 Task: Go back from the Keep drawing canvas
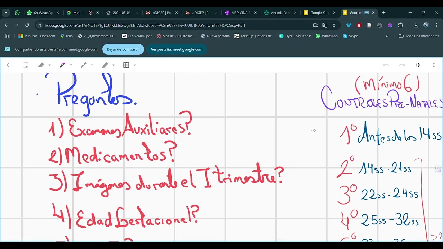9,65
